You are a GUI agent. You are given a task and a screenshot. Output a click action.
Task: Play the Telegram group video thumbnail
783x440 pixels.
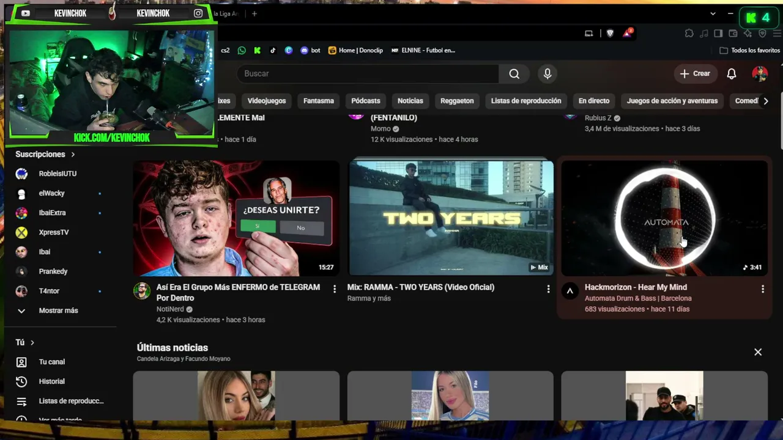pos(236,218)
